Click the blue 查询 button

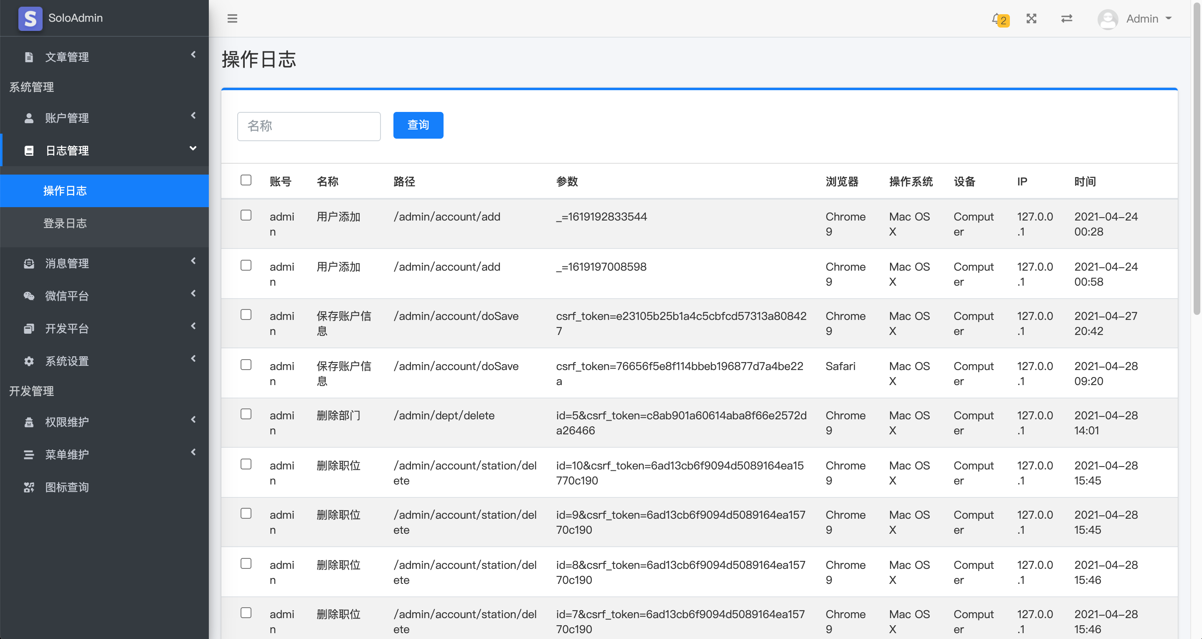coord(418,125)
